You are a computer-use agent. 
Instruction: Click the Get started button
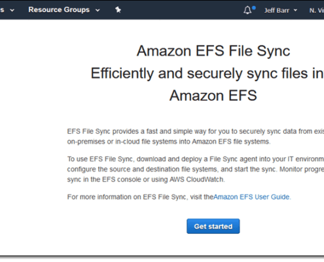(x=213, y=226)
